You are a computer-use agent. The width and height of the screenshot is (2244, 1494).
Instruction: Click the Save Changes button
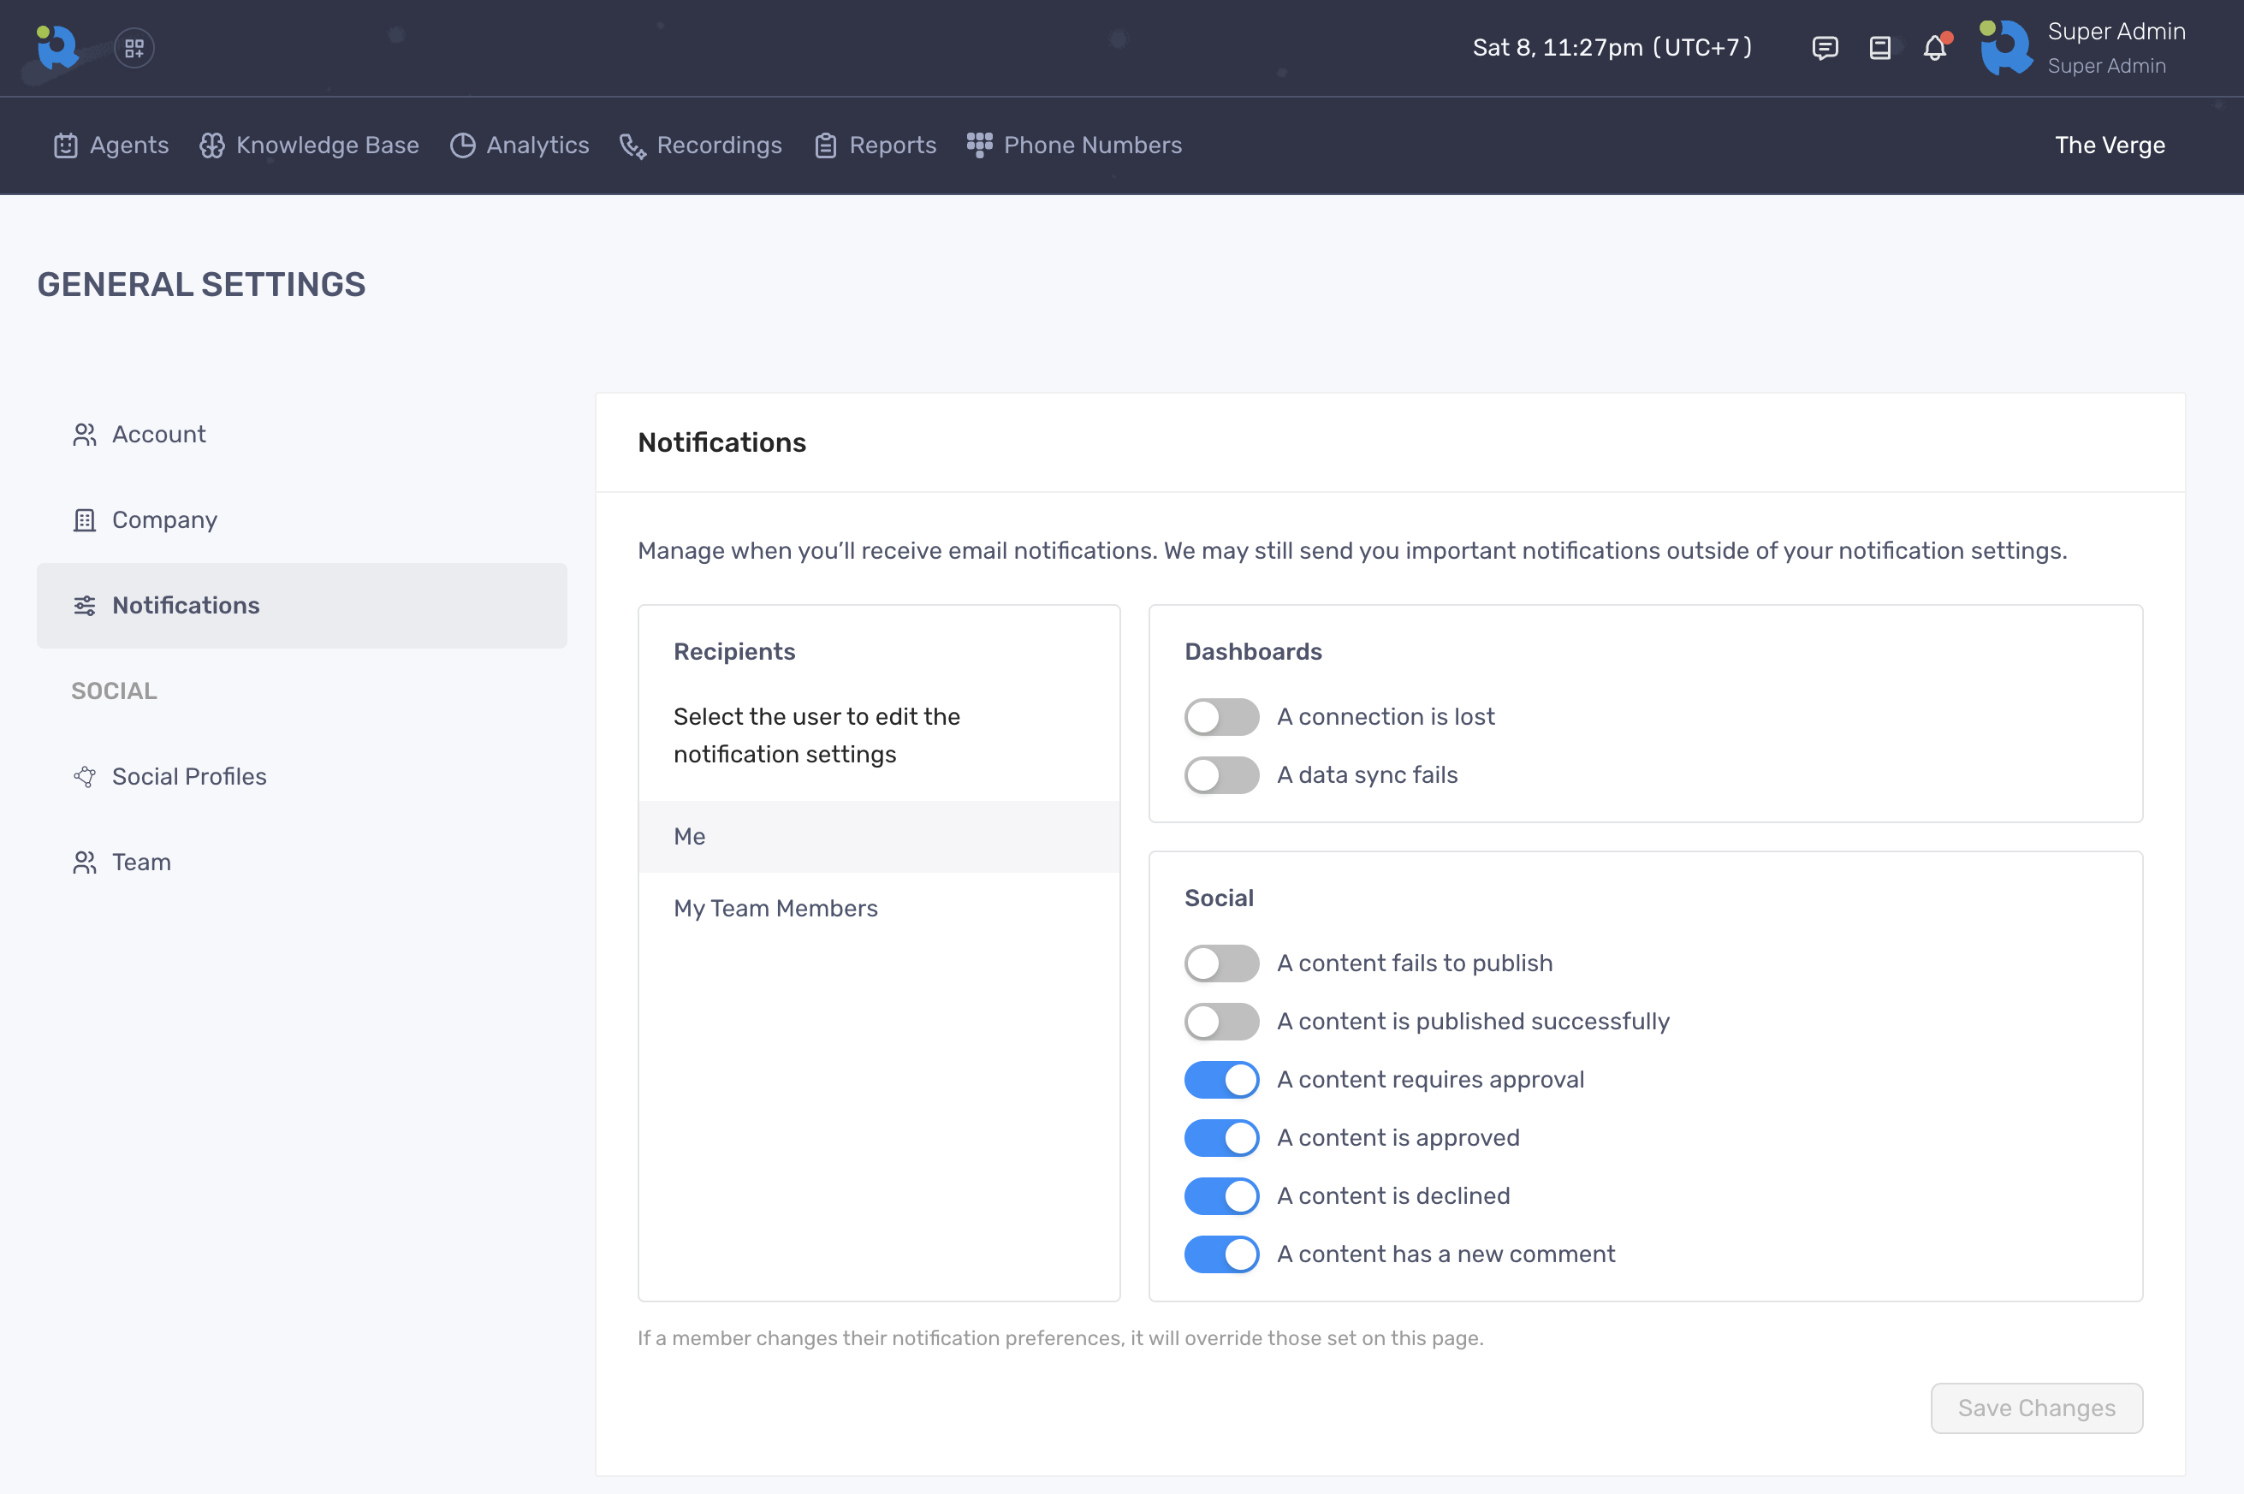pyautogui.click(x=2035, y=1408)
